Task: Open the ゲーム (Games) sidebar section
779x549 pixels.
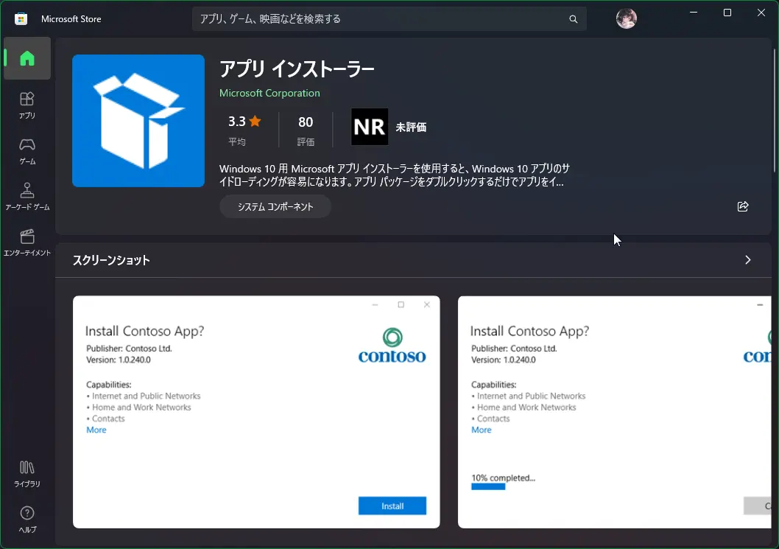Action: pos(27,150)
